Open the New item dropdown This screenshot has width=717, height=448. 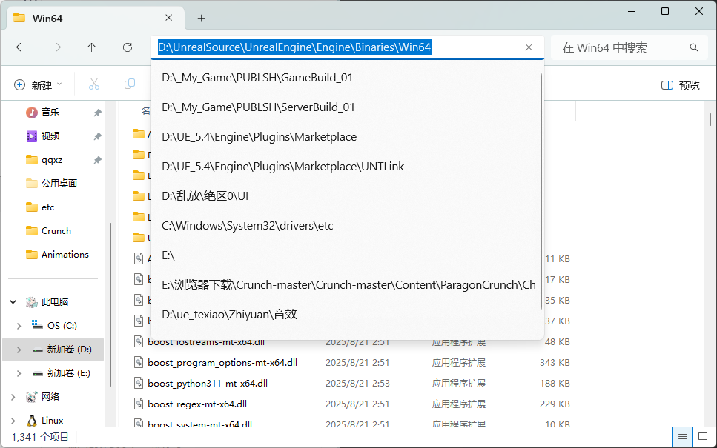(x=39, y=85)
